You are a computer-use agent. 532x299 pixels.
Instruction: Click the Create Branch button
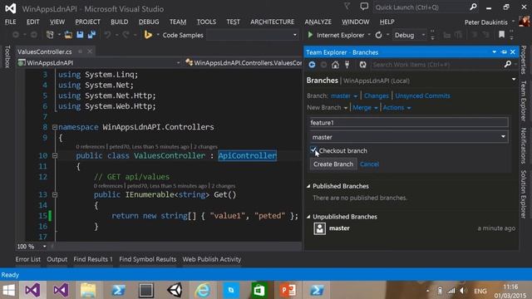coord(333,164)
